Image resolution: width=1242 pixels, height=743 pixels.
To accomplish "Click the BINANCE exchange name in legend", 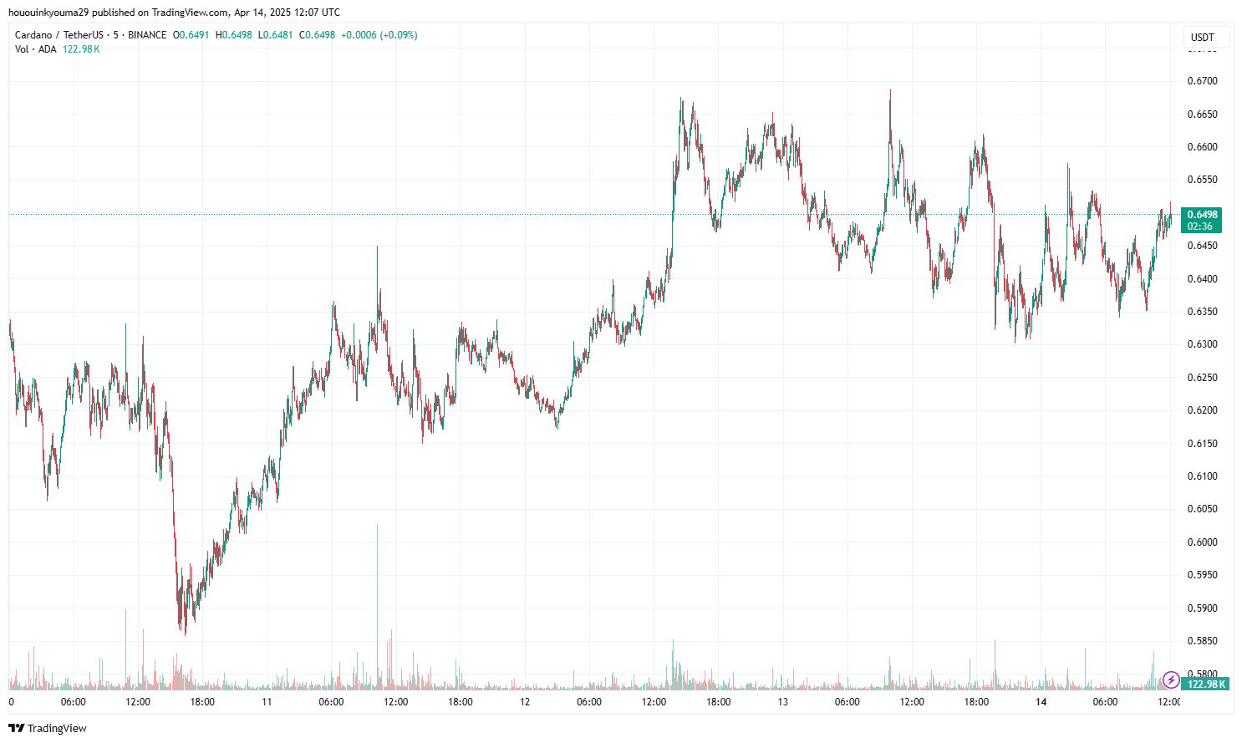I will pyautogui.click(x=147, y=35).
